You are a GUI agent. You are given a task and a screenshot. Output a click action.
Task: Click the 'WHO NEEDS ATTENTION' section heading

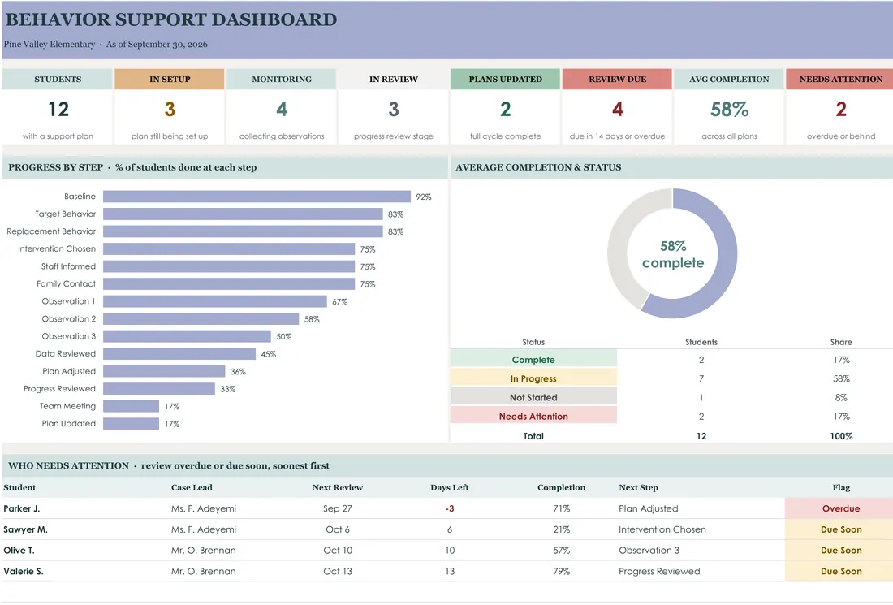click(x=68, y=465)
